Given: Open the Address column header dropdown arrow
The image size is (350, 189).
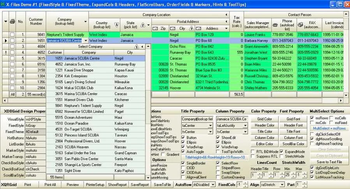Looking at the screenshot, I should [226, 28].
